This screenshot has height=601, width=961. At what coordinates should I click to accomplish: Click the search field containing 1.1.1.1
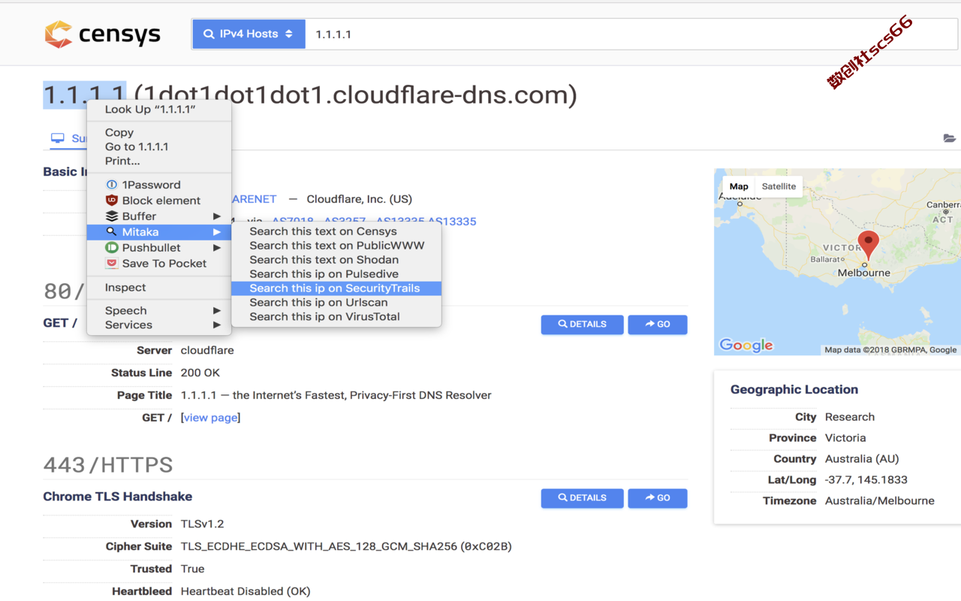pyautogui.click(x=631, y=35)
